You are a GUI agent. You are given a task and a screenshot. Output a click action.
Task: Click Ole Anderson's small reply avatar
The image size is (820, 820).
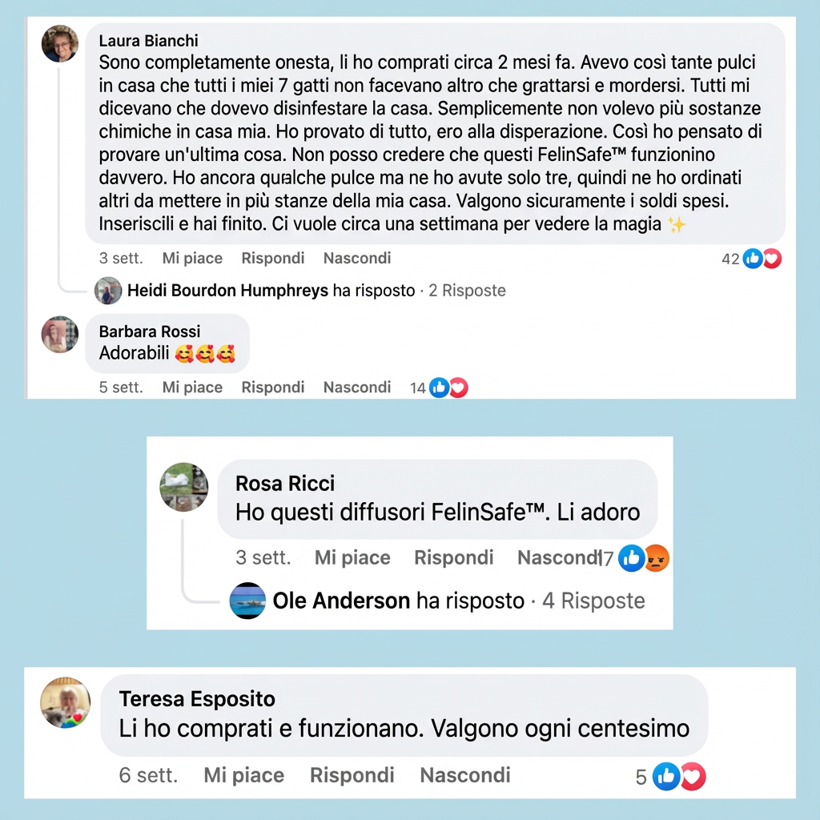(247, 601)
